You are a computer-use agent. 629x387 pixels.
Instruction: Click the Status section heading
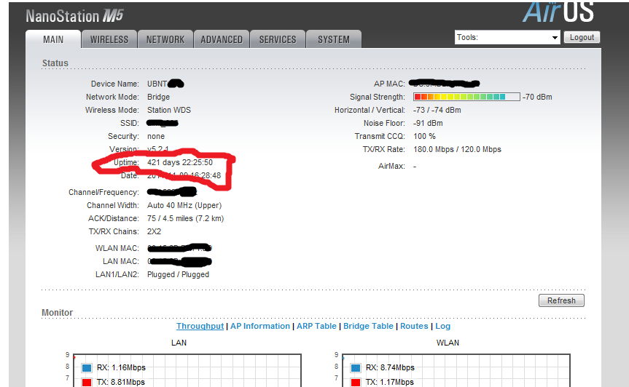point(55,63)
